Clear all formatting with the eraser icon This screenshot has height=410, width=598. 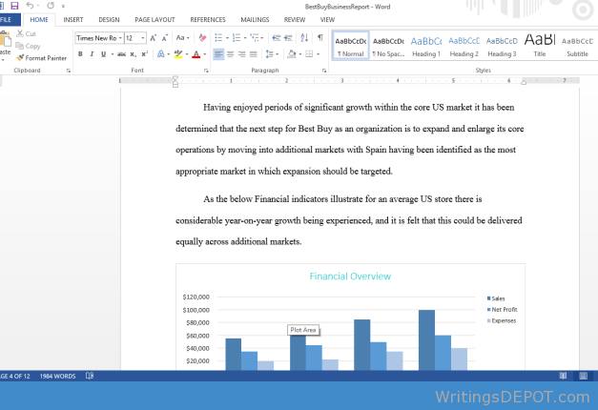tap(202, 38)
